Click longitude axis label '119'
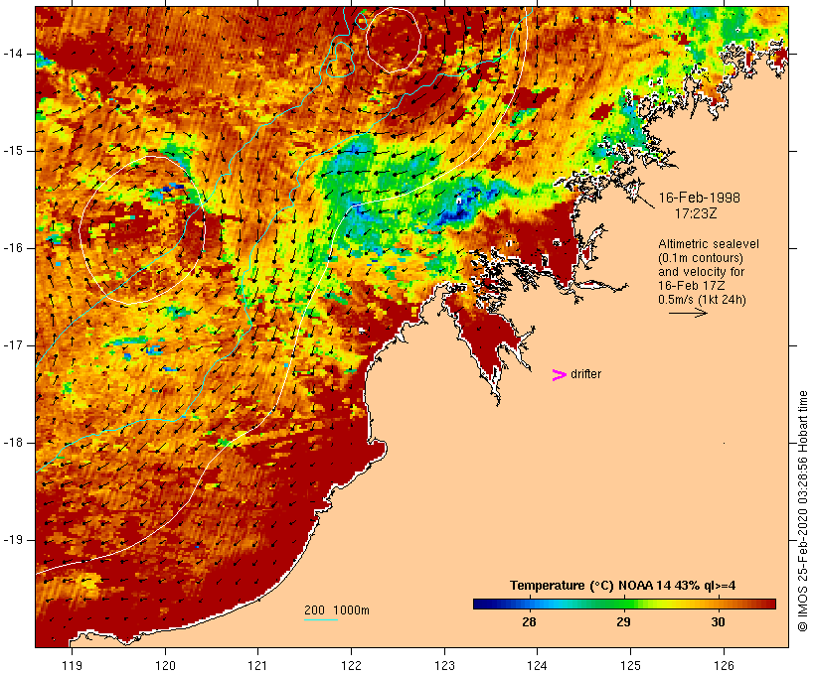This screenshot has height=675, width=815. click(72, 665)
